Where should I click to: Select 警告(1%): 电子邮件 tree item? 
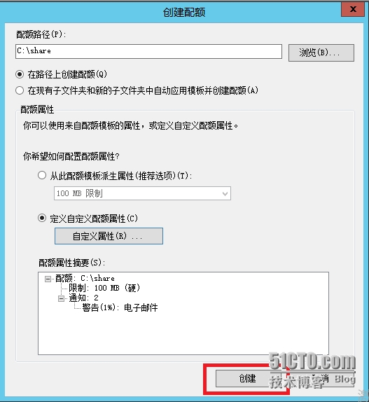[120, 307]
